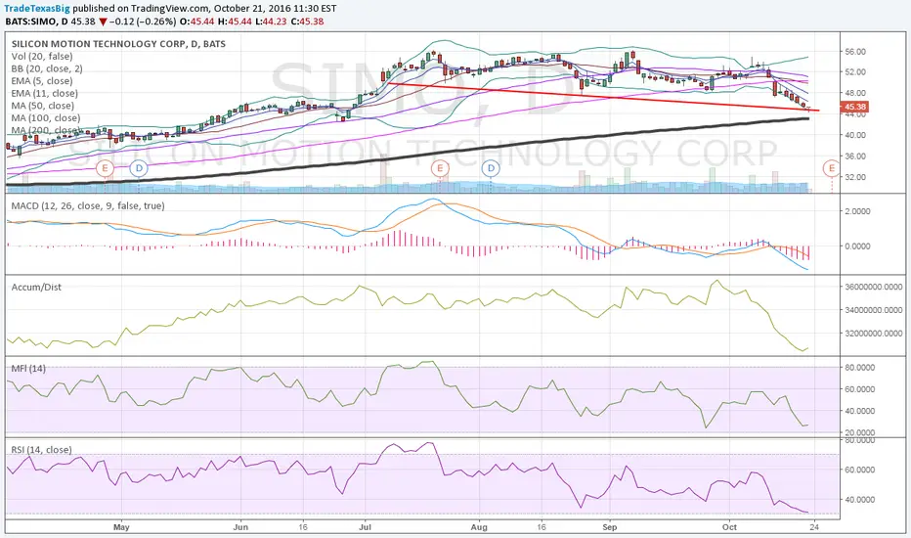Screen dimensions: 911x538
Task: Click the SILICON MOTION TECHNOLOGY CORP, D, BATS title
Action: [x=118, y=44]
